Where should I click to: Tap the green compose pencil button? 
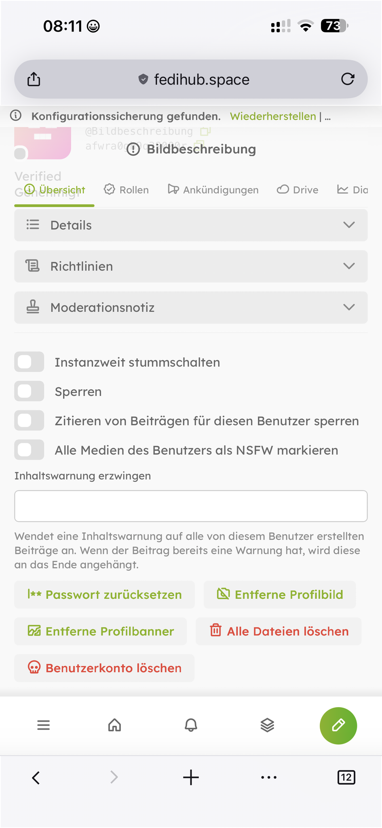tap(338, 725)
